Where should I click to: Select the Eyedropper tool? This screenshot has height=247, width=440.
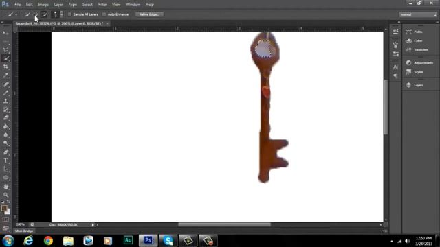click(x=5, y=75)
